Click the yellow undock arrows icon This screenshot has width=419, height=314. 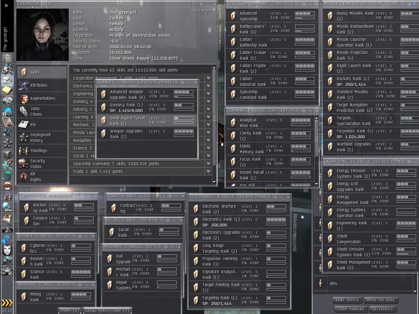coord(7,303)
